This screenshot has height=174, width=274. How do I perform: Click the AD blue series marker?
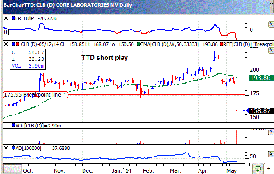[x=13, y=148]
